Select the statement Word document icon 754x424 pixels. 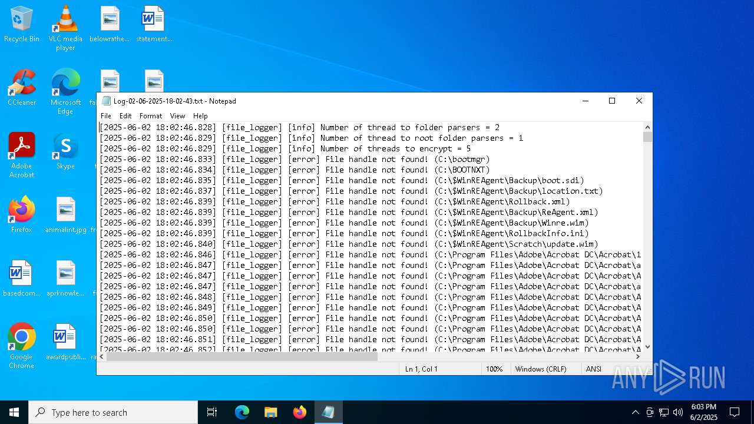(154, 25)
